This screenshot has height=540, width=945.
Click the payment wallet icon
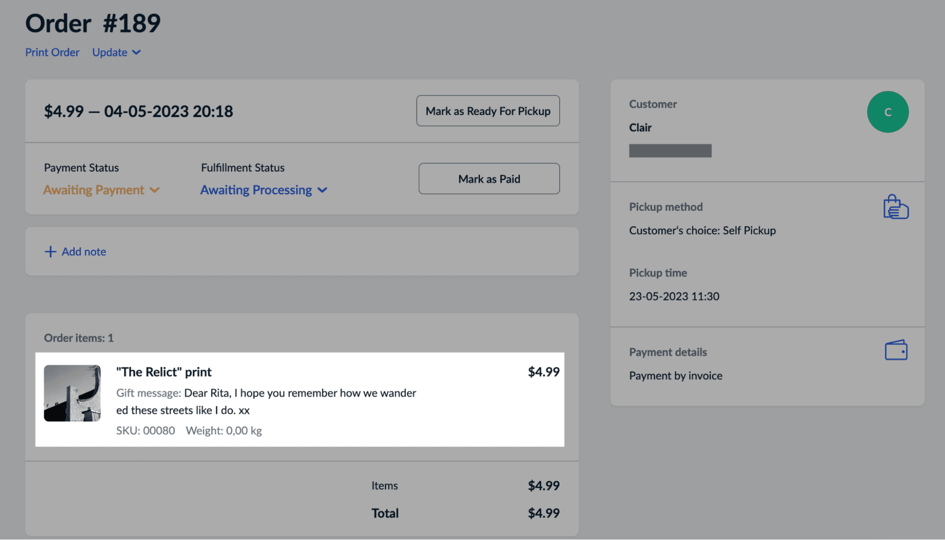pos(896,351)
